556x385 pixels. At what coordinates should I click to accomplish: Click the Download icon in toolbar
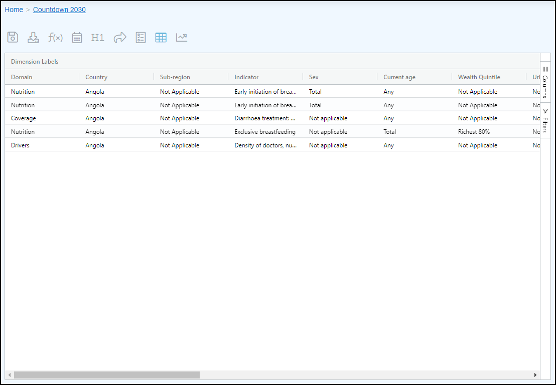point(33,38)
